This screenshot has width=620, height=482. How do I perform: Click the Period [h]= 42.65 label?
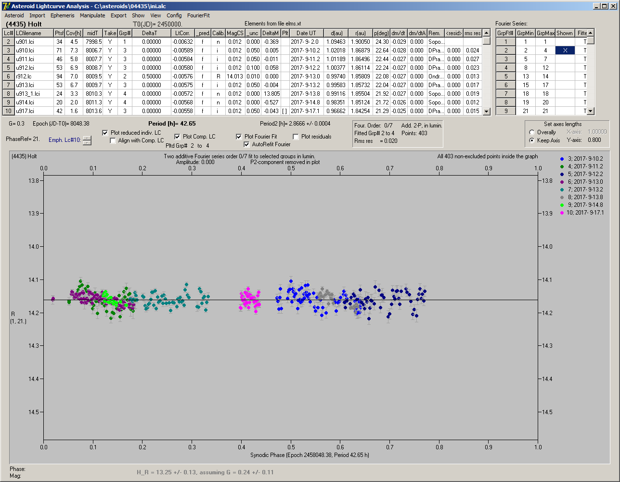pos(171,124)
